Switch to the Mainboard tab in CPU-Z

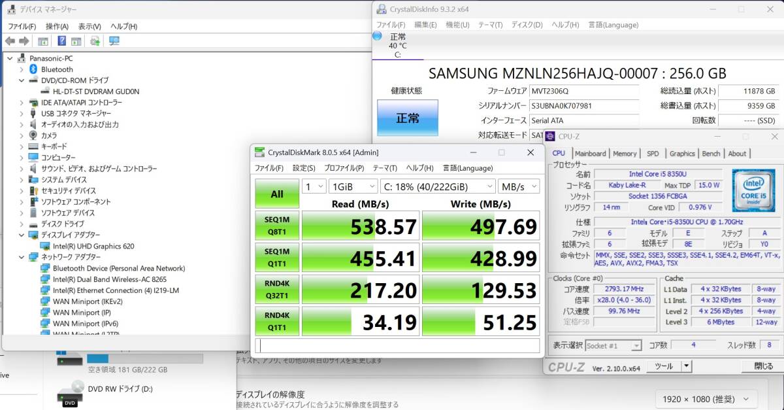coord(590,154)
